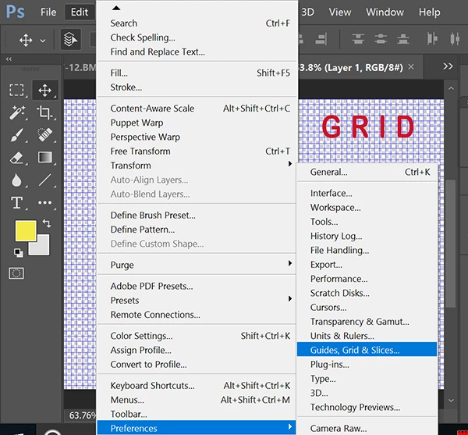The width and height of the screenshot is (468, 435).
Task: Close the Layer 1 document tab
Action: pos(411,67)
